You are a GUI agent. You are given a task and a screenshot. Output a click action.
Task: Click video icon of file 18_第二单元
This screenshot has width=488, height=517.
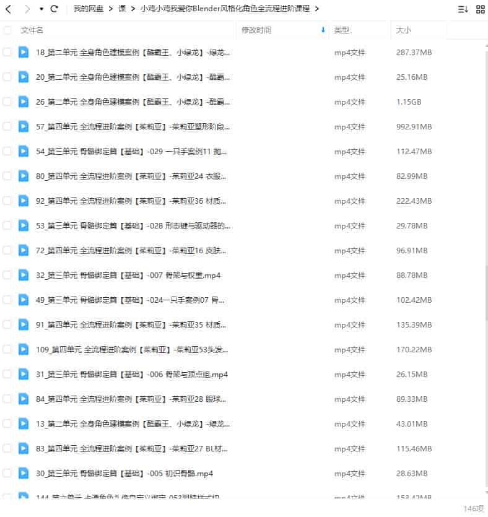click(x=24, y=53)
